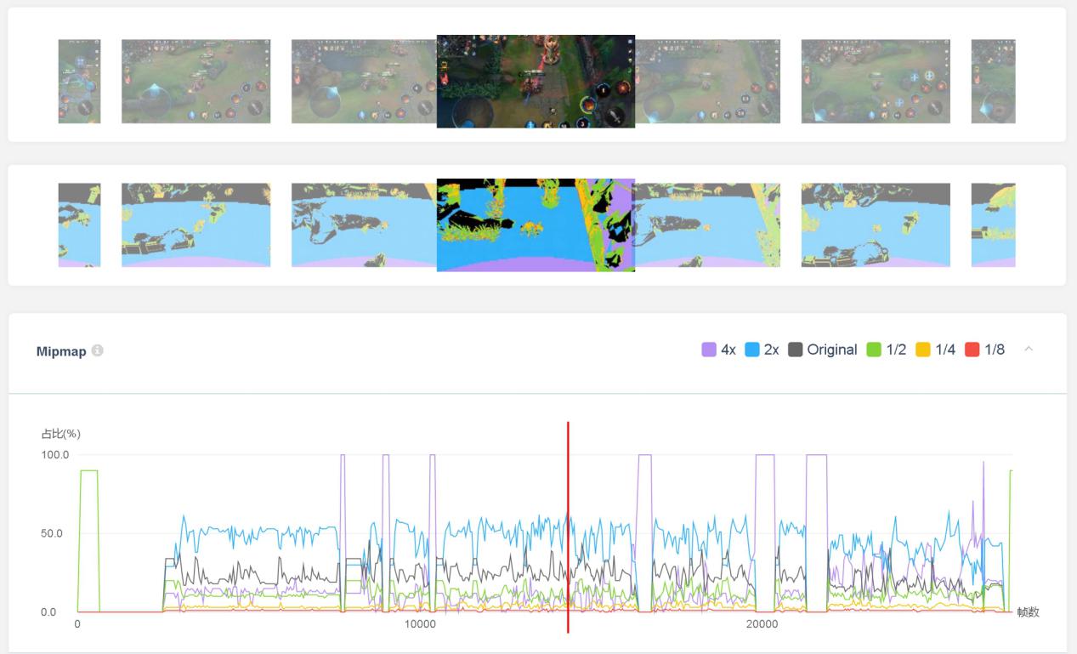Viewport: 1077px width, 654px height.
Task: Click the 100.0 percent axis label
Action: pyautogui.click(x=55, y=455)
